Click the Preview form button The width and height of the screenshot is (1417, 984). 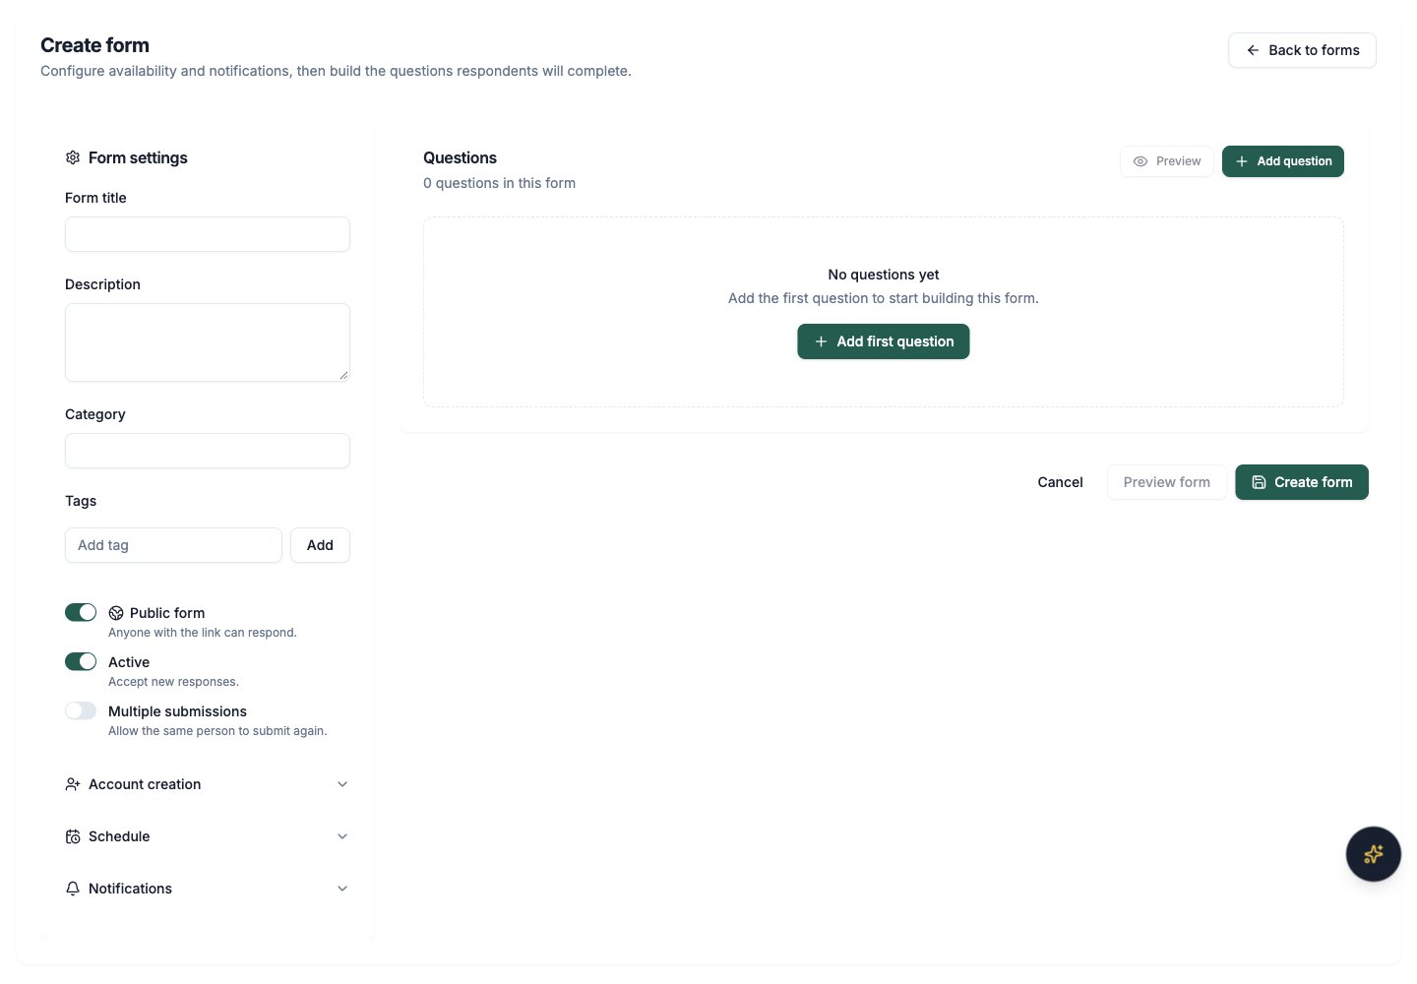point(1167,482)
